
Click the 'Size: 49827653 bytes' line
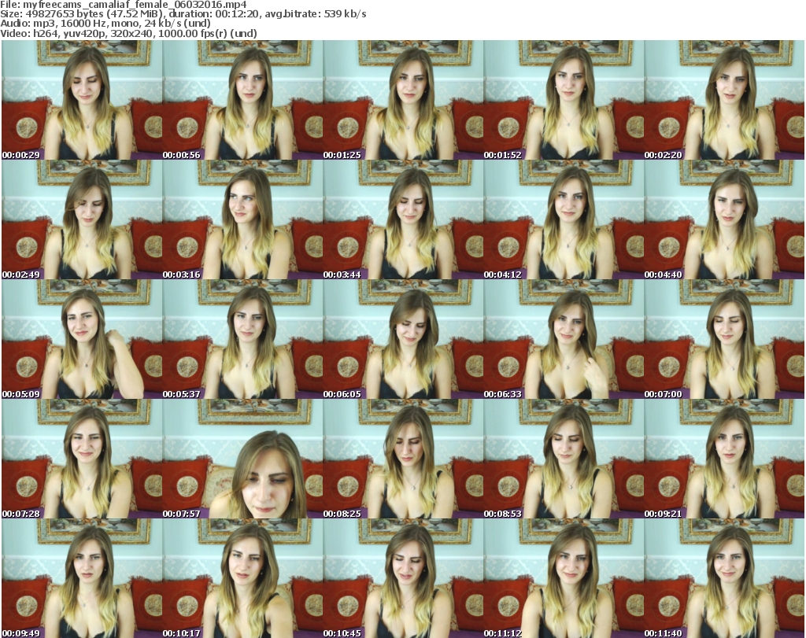tap(183, 14)
